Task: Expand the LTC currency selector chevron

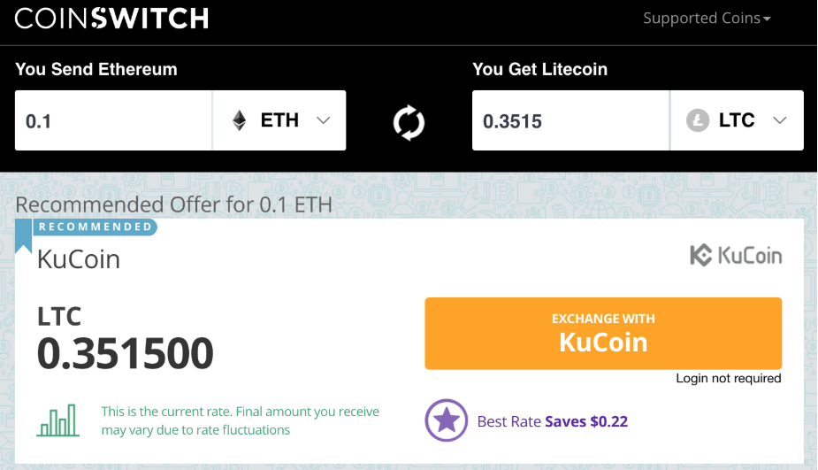Action: (779, 120)
